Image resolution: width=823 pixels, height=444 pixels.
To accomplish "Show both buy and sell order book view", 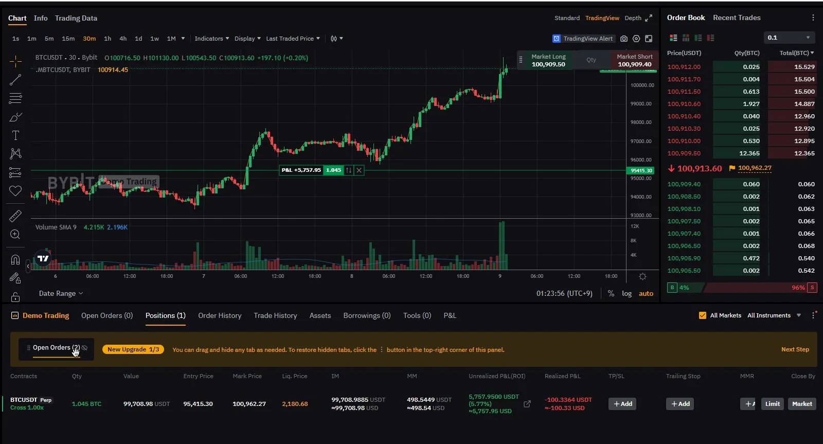I will (x=673, y=38).
